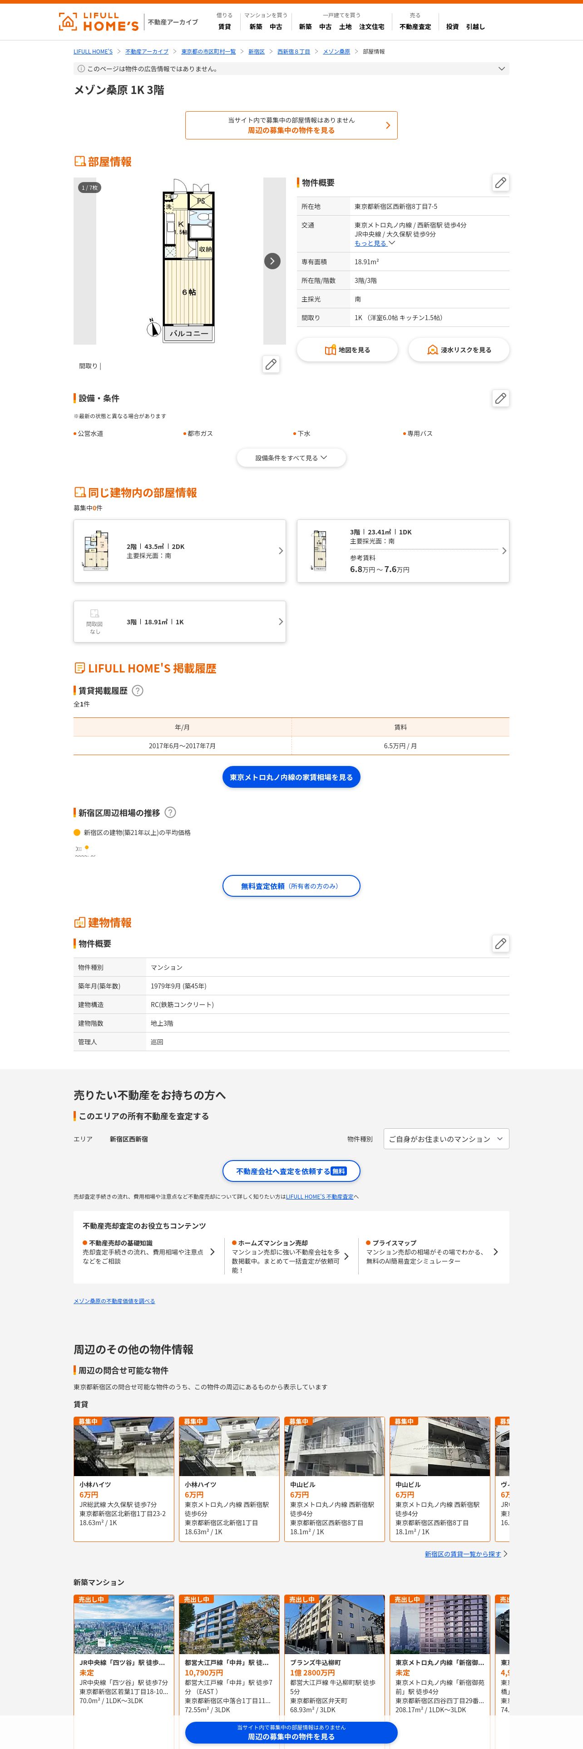Click 不動産会社へ査定を依頼する button
The width and height of the screenshot is (583, 1749).
[291, 1171]
